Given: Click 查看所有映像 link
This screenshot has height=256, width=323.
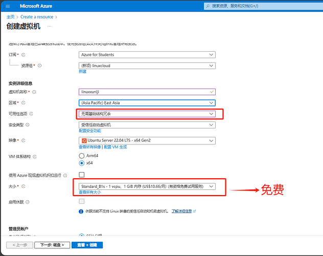Looking at the screenshot, I should pos(90,147).
